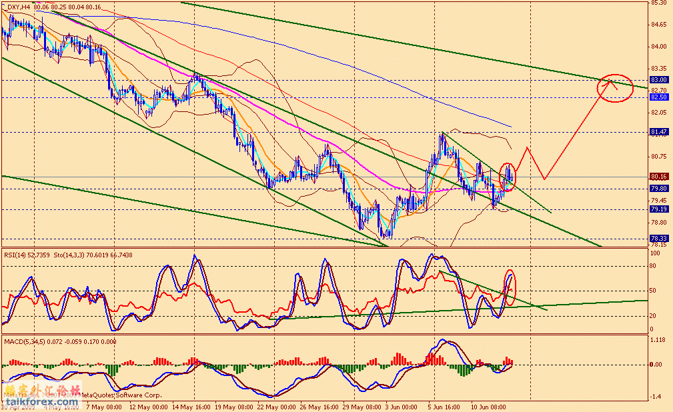
Task: Click the 79.45 price axis value
Action: (659, 201)
